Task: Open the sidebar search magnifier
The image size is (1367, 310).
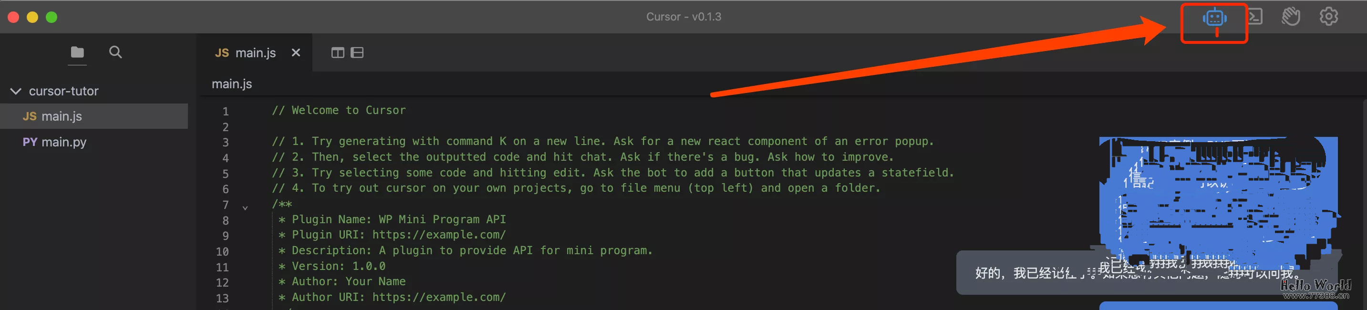Action: [115, 52]
